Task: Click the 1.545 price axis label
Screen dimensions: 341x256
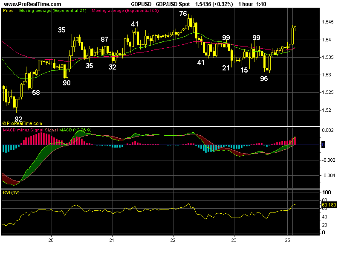Action: (x=328, y=22)
